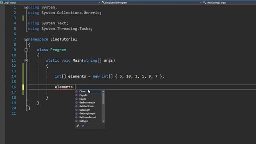The image size is (256, 144).
Task: Collapse the Program class region
Action: (x=26, y=50)
